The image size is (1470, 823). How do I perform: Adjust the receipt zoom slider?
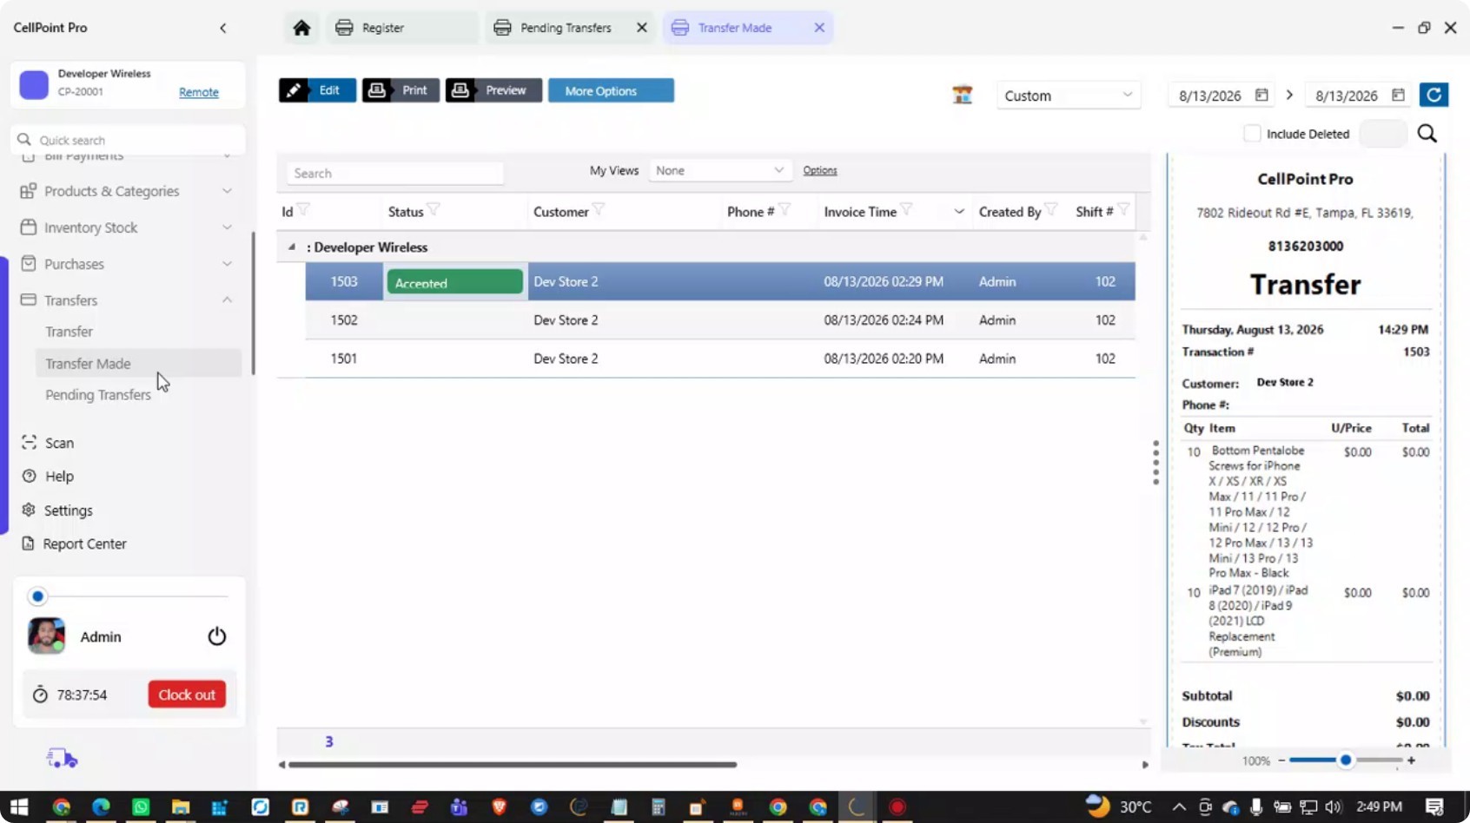1346,760
